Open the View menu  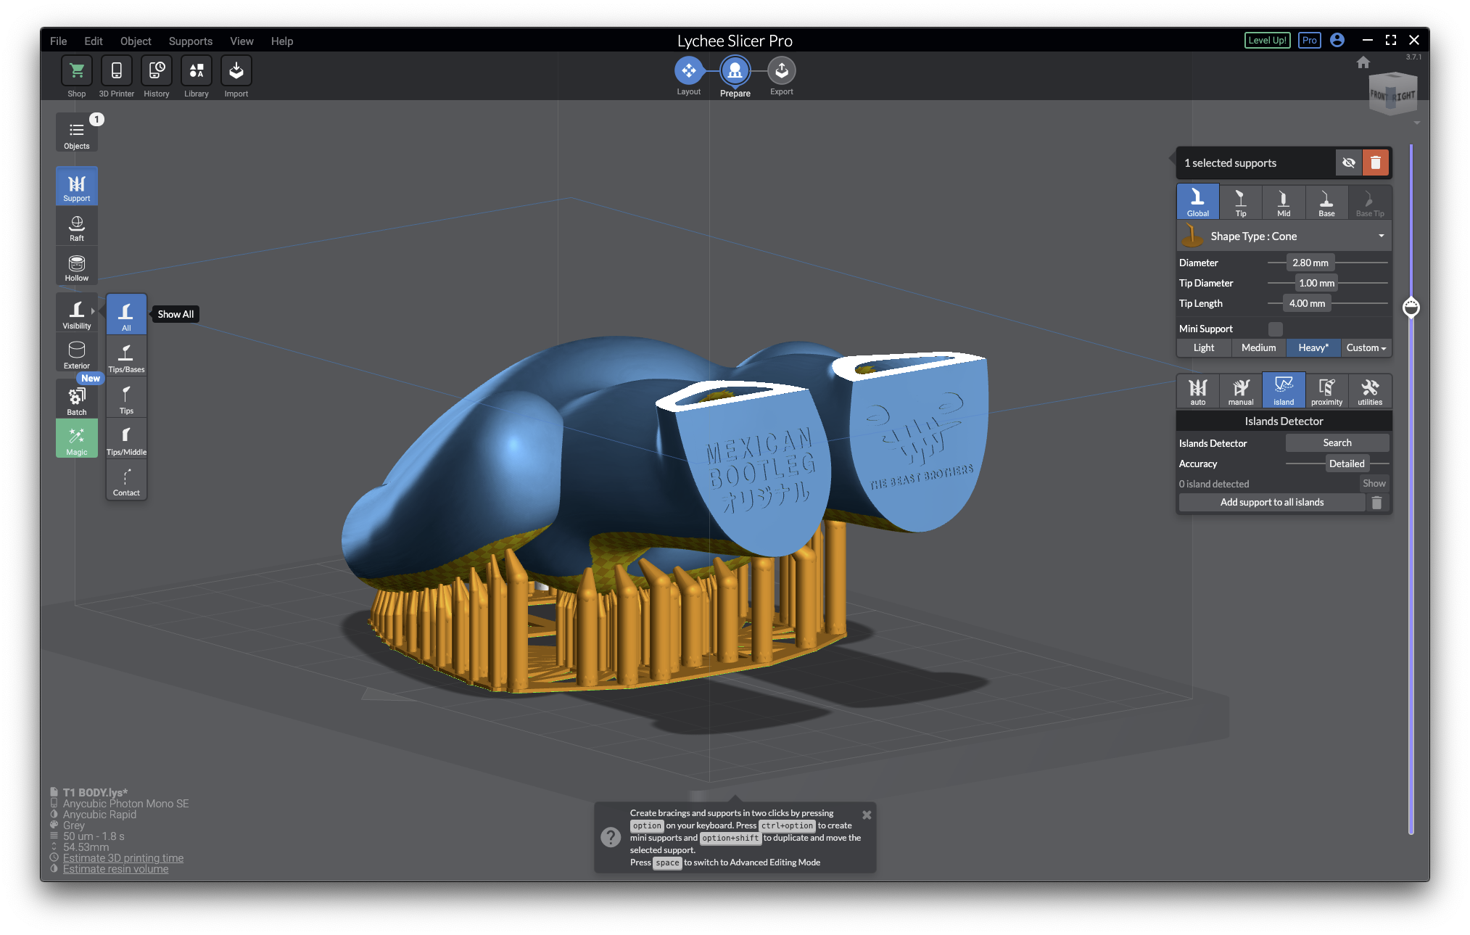pyautogui.click(x=241, y=41)
